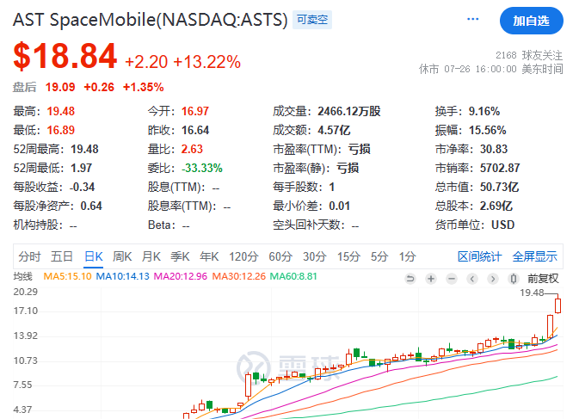Toggle the candlestick style icon
Image resolution: width=579 pixels, height=419 pixels.
[514, 279]
